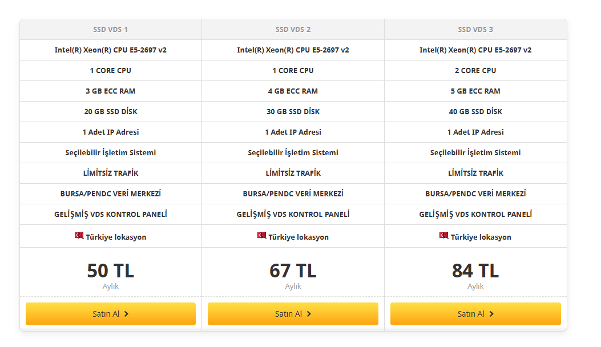The height and width of the screenshot is (347, 601).
Task: Select the SSD VDS-3 column header
Action: point(475,30)
